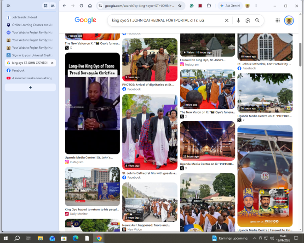Open the browser home page

(x=90, y=6)
